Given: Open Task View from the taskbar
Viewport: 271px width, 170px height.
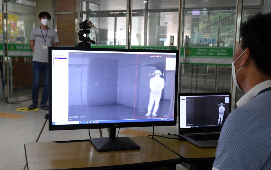Looking at the screenshot, I should [x=80, y=122].
